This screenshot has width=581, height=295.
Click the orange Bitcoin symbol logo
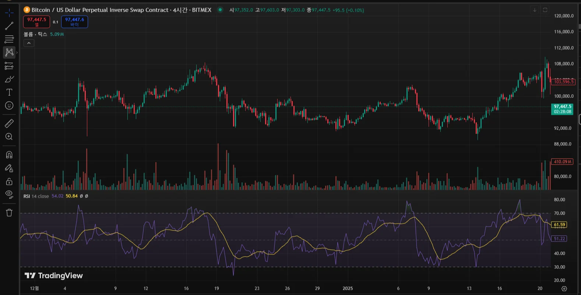(27, 10)
